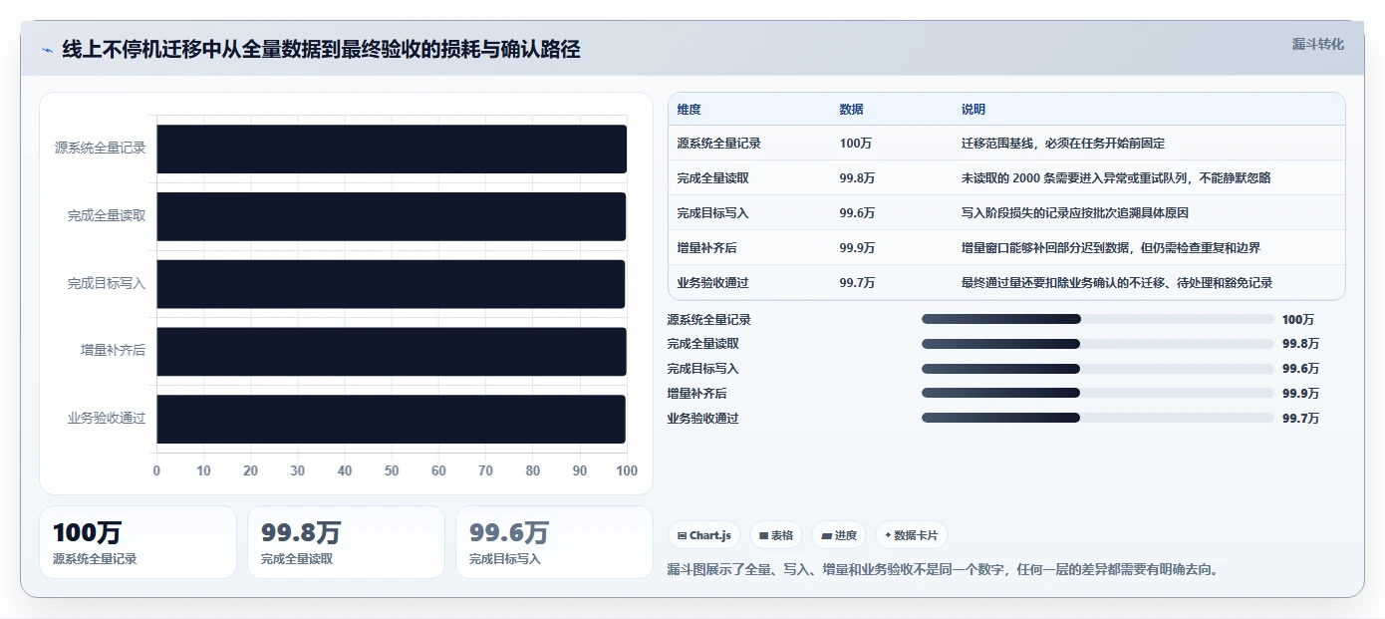The height and width of the screenshot is (619, 1385).
Task: Click the 99.7万 value in the table
Action: click(x=857, y=283)
